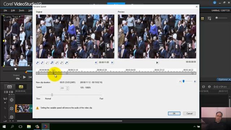Switch to Storyboard view icon
The width and height of the screenshot is (231, 130).
tap(10, 87)
